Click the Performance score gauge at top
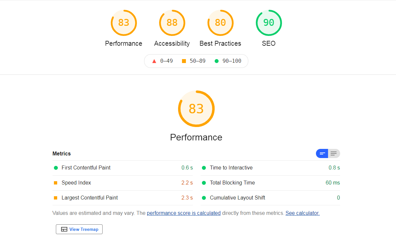This screenshot has width=396, height=240. click(124, 23)
